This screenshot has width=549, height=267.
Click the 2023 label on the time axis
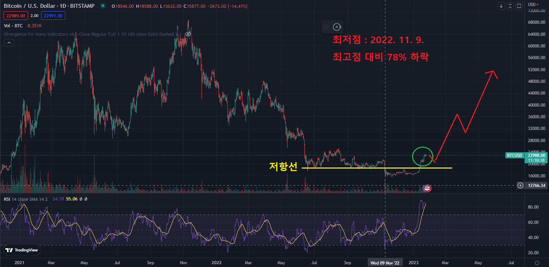pos(414,263)
